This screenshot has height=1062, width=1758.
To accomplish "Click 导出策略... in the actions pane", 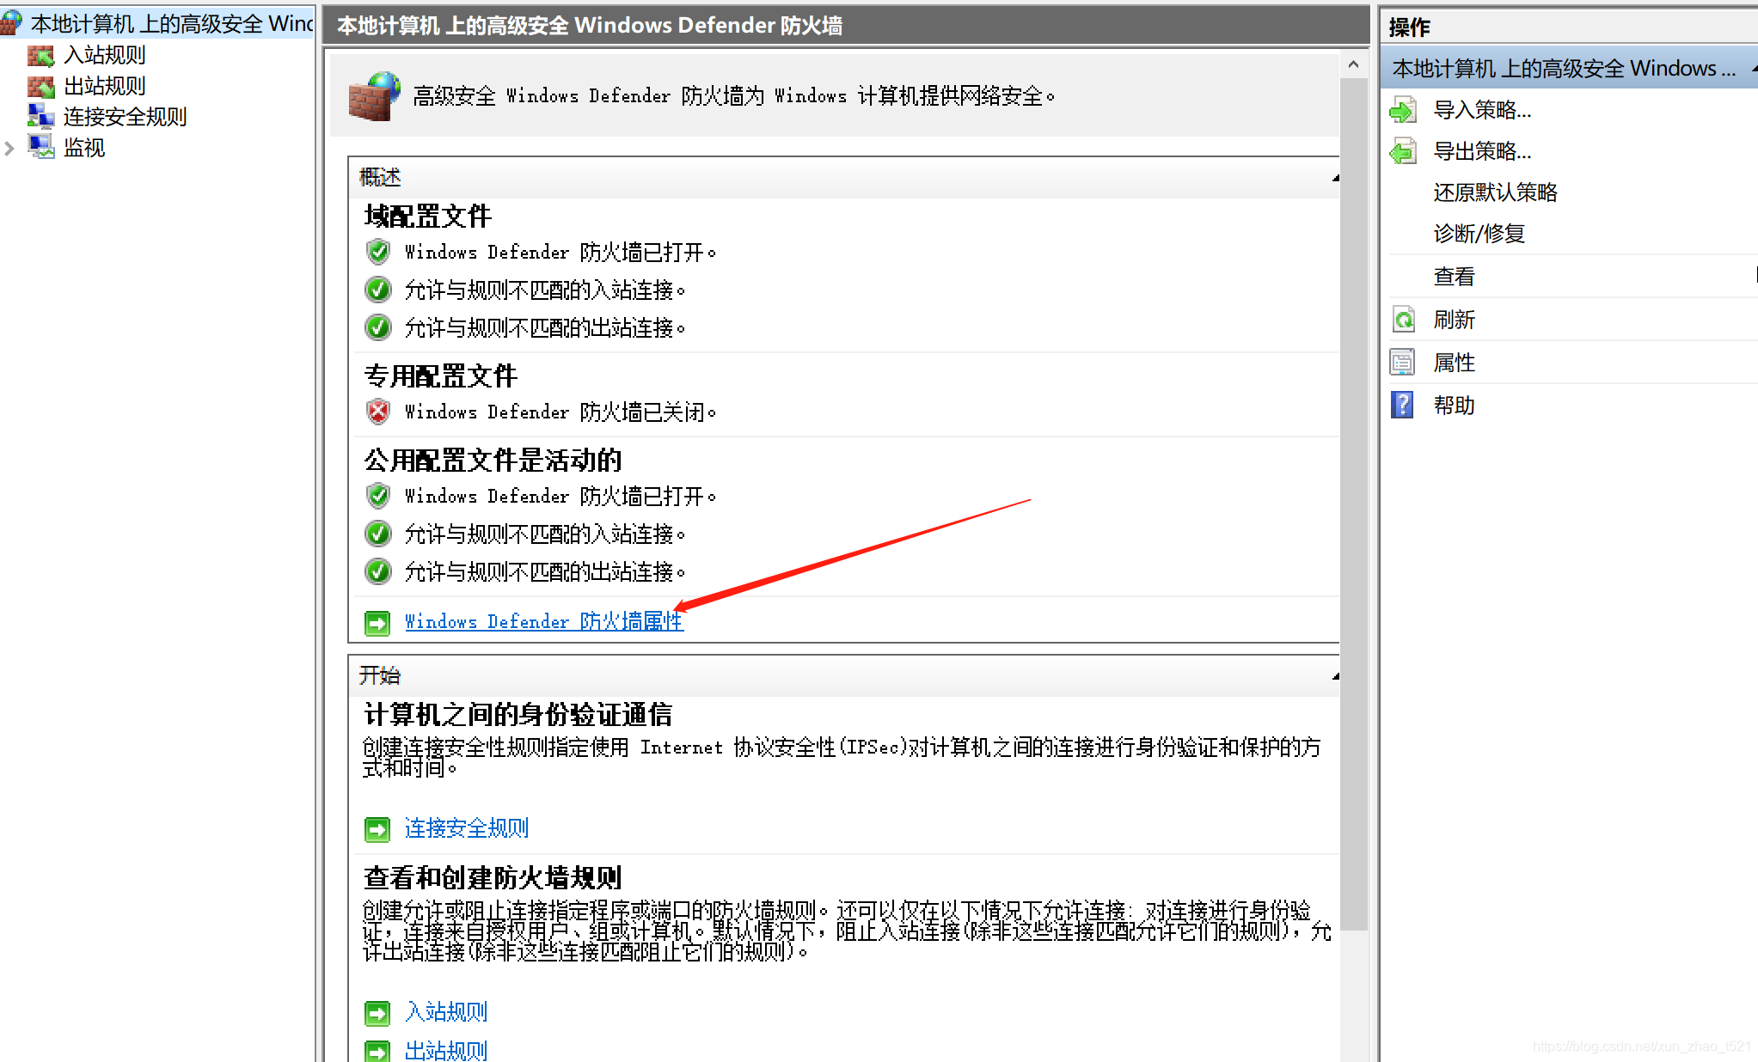I will point(1482,151).
